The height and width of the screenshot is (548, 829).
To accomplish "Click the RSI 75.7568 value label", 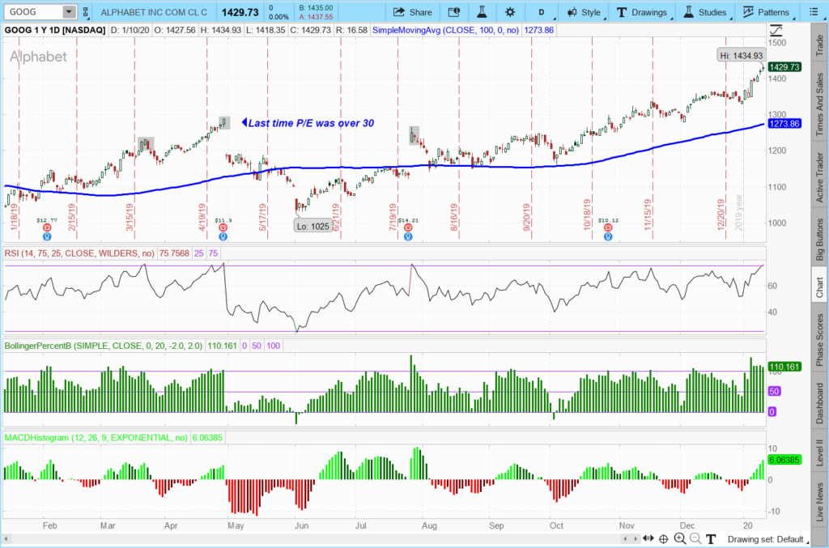I will coord(174,253).
